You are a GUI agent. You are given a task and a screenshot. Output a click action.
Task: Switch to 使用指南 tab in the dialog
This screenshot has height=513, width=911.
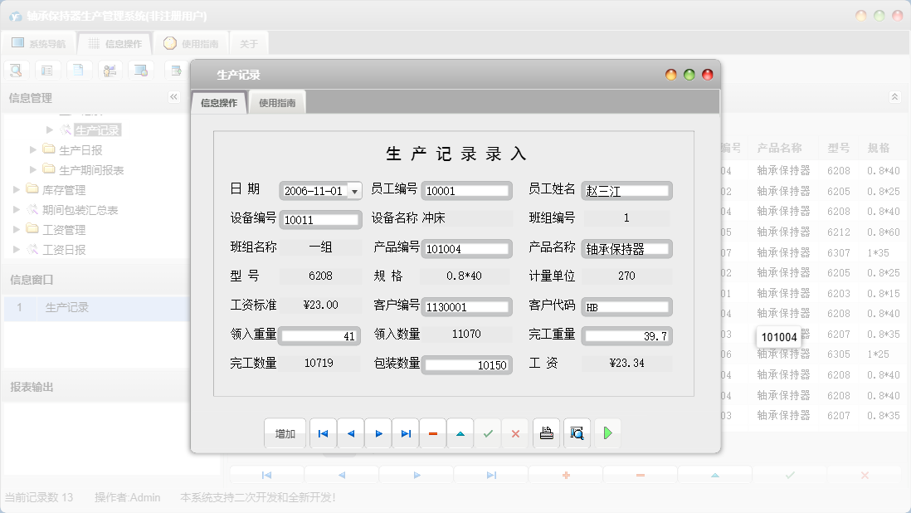click(277, 103)
